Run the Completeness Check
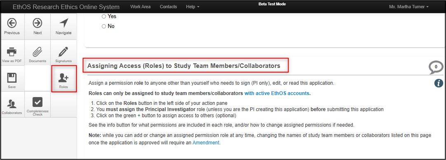The image size is (446, 160). coord(38,102)
